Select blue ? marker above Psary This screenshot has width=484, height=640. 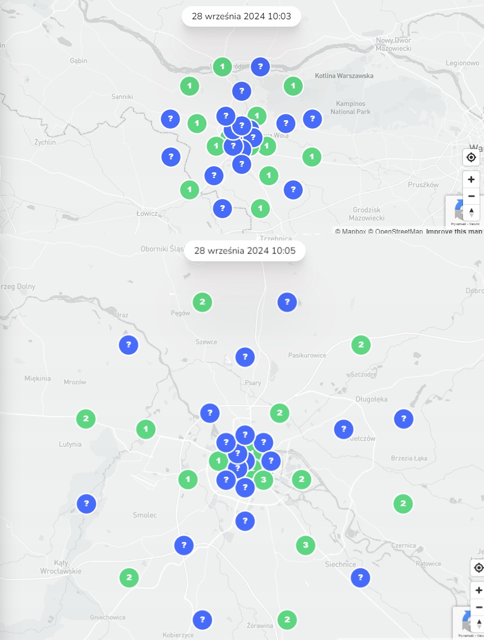245,357
